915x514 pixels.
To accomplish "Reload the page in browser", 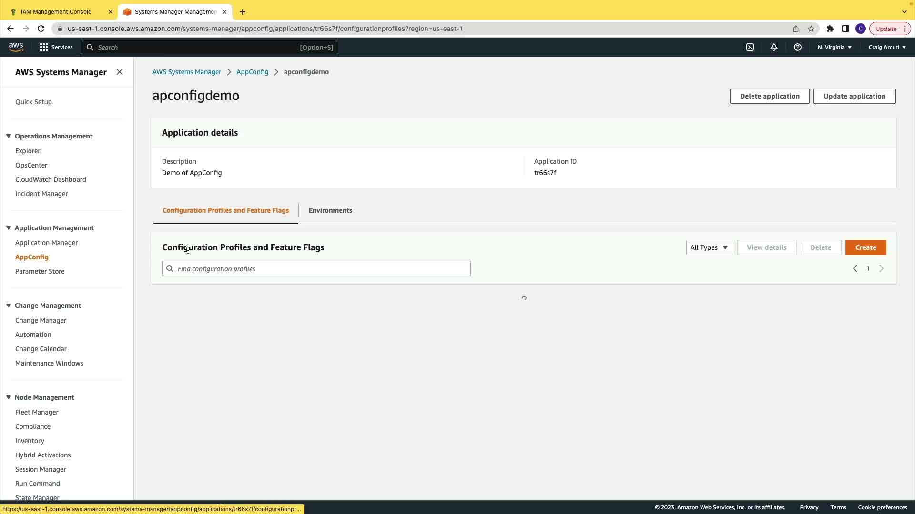I will 41,29.
